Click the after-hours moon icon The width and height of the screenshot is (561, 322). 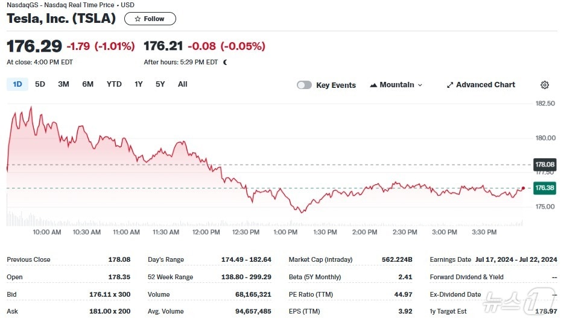pyautogui.click(x=225, y=62)
